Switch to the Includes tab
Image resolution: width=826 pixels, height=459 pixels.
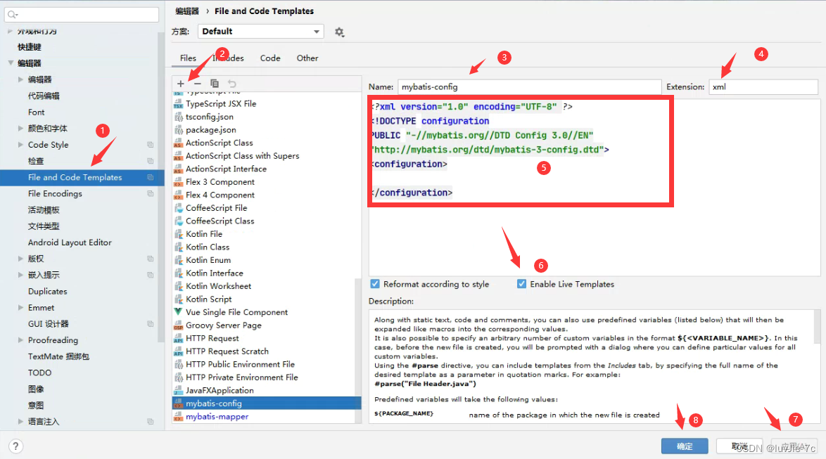pos(226,58)
